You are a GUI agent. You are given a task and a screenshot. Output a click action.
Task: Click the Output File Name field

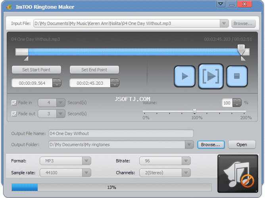pos(121,133)
